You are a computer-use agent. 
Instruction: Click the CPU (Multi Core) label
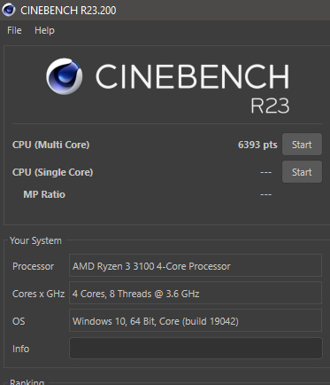point(50,145)
